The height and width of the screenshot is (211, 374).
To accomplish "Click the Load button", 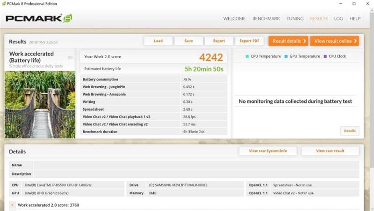I will tap(158, 41).
